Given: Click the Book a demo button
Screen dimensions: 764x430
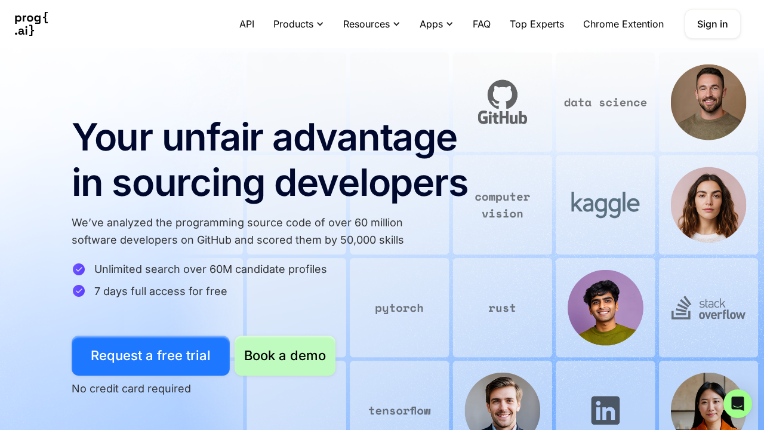Looking at the screenshot, I should click(x=285, y=356).
